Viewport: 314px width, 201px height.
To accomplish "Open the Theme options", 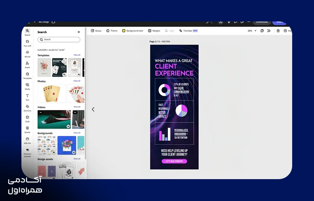I will tap(112, 31).
